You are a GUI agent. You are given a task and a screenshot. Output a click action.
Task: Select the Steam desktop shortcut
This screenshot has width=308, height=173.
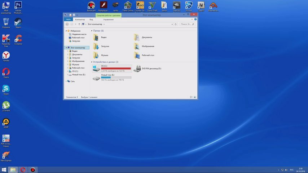(18, 23)
